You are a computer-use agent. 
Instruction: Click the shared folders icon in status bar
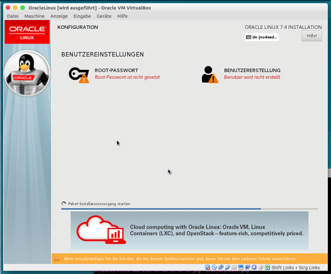click(x=234, y=267)
